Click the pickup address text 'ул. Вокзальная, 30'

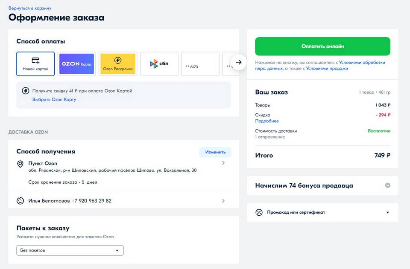(x=176, y=170)
